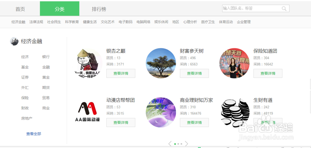Select the 社会民生 category
Image resolution: width=311 pixels, height=148 pixels.
54,22
